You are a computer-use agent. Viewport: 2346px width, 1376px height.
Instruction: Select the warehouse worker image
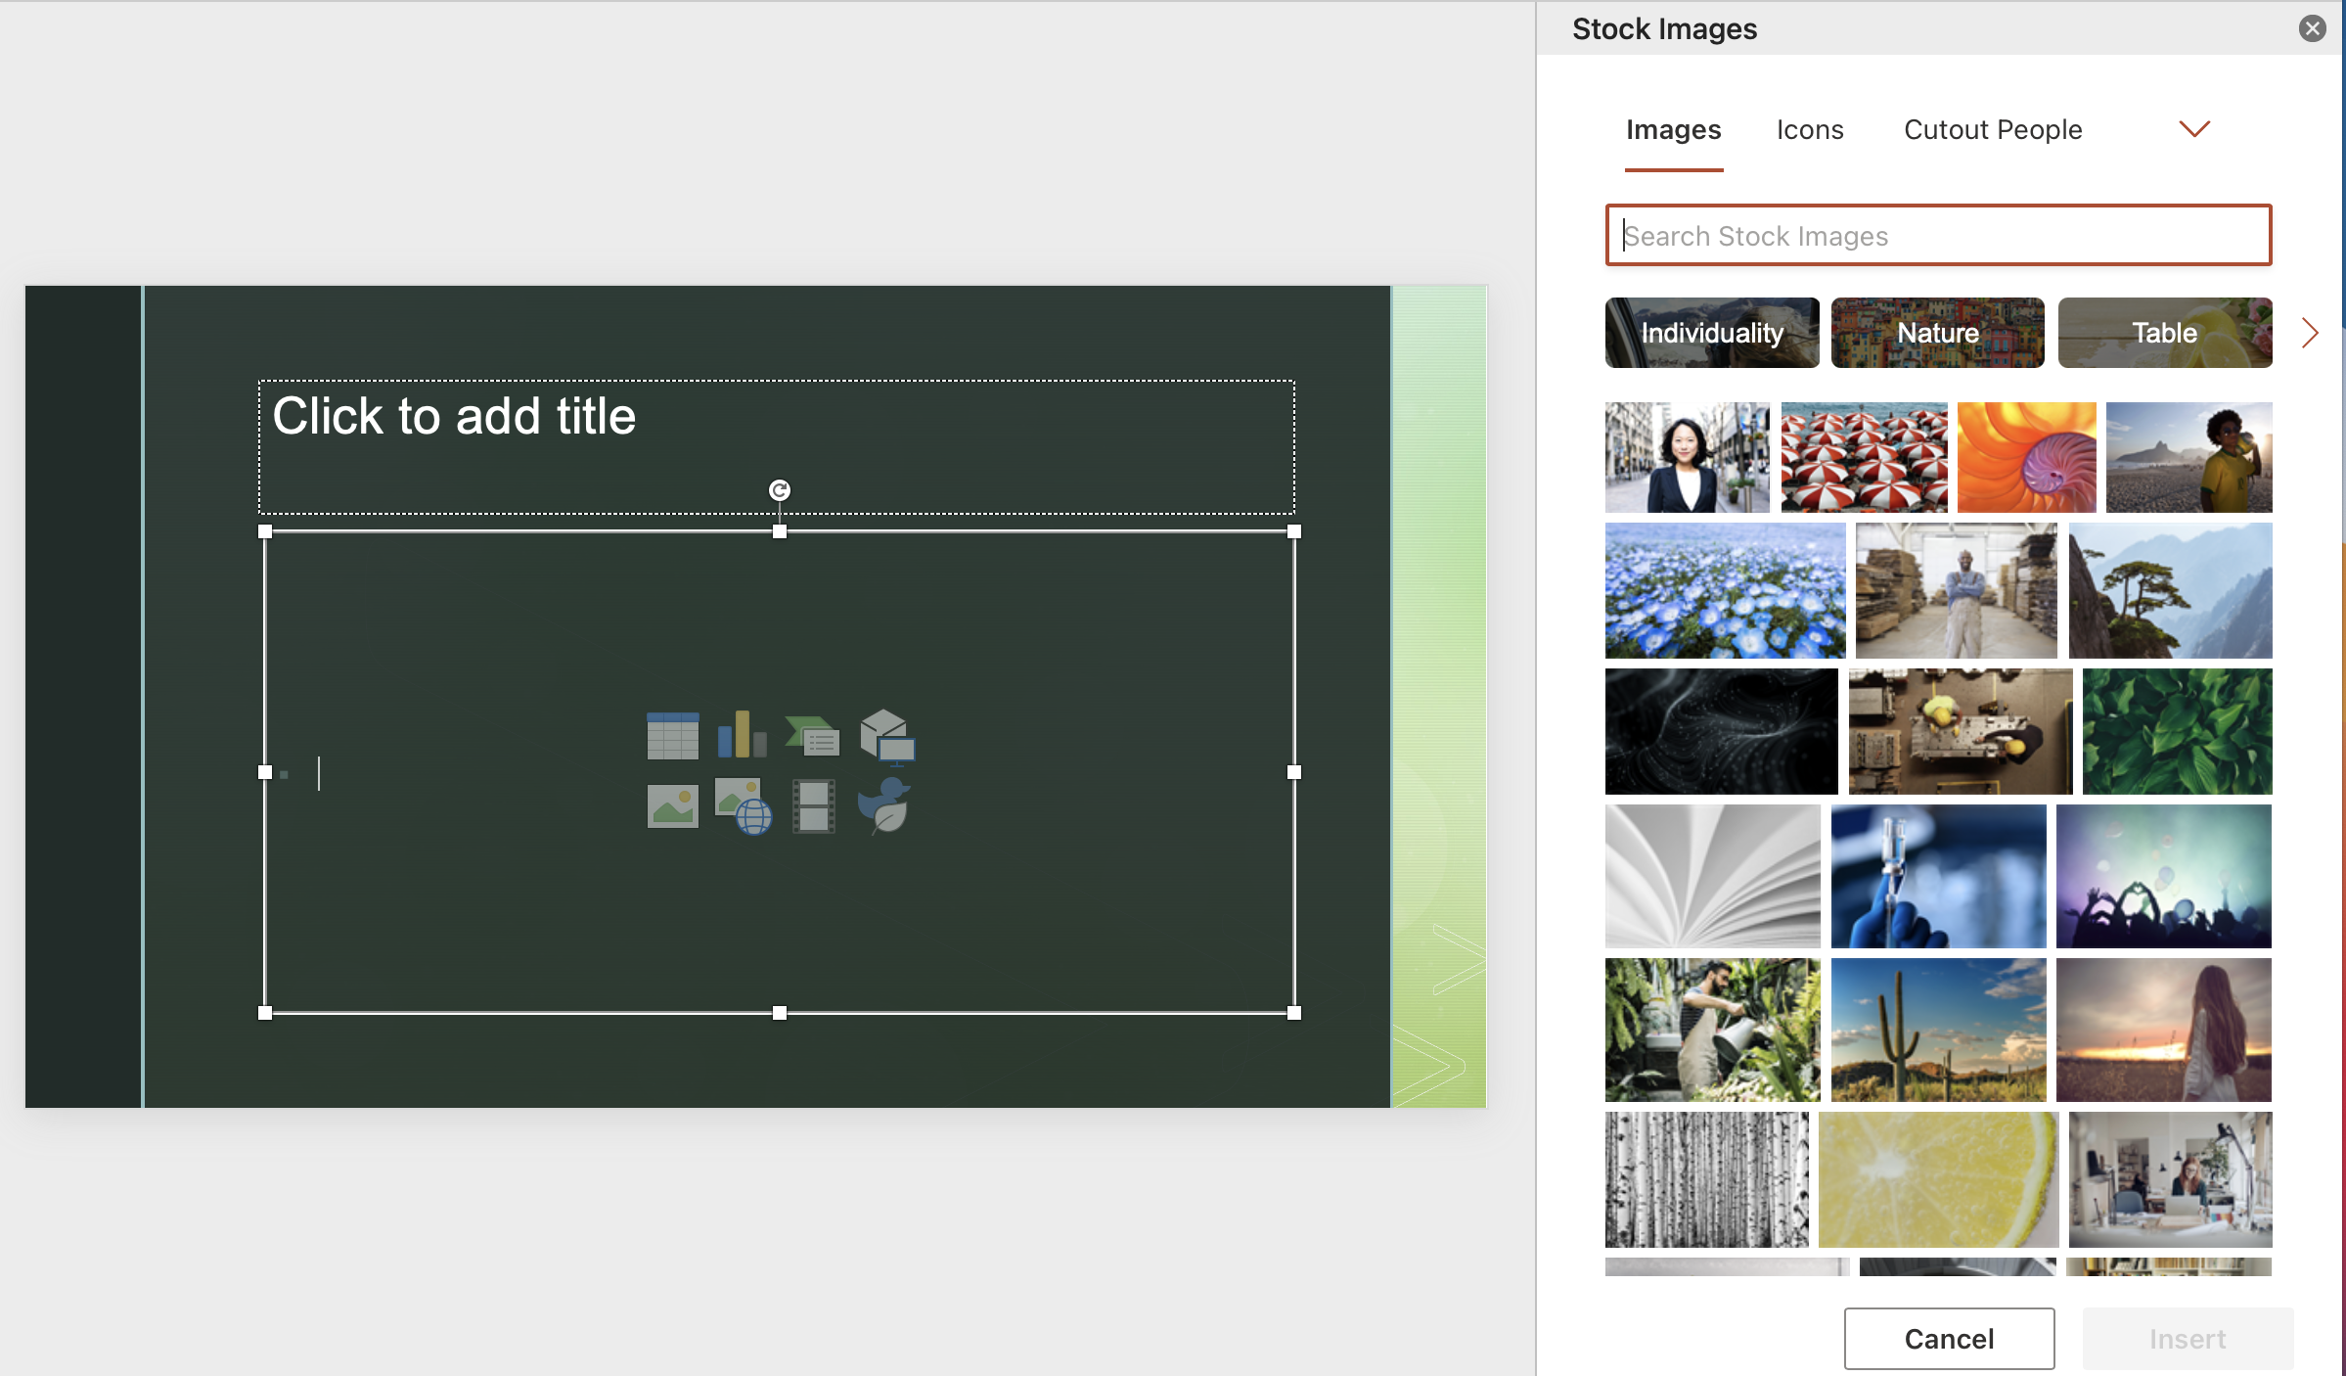click(x=1957, y=590)
